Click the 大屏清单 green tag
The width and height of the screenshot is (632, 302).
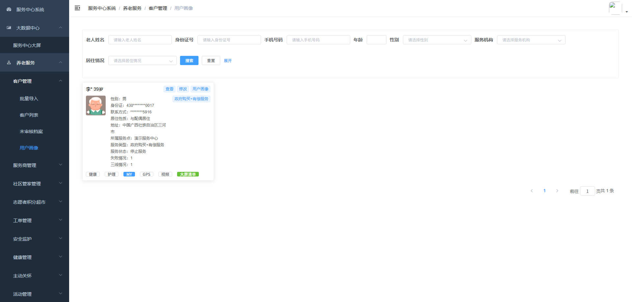pyautogui.click(x=188, y=174)
